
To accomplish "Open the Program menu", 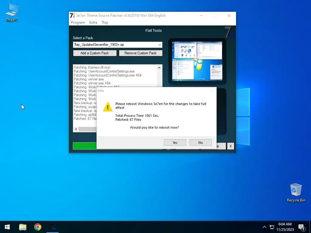I will 78,22.
